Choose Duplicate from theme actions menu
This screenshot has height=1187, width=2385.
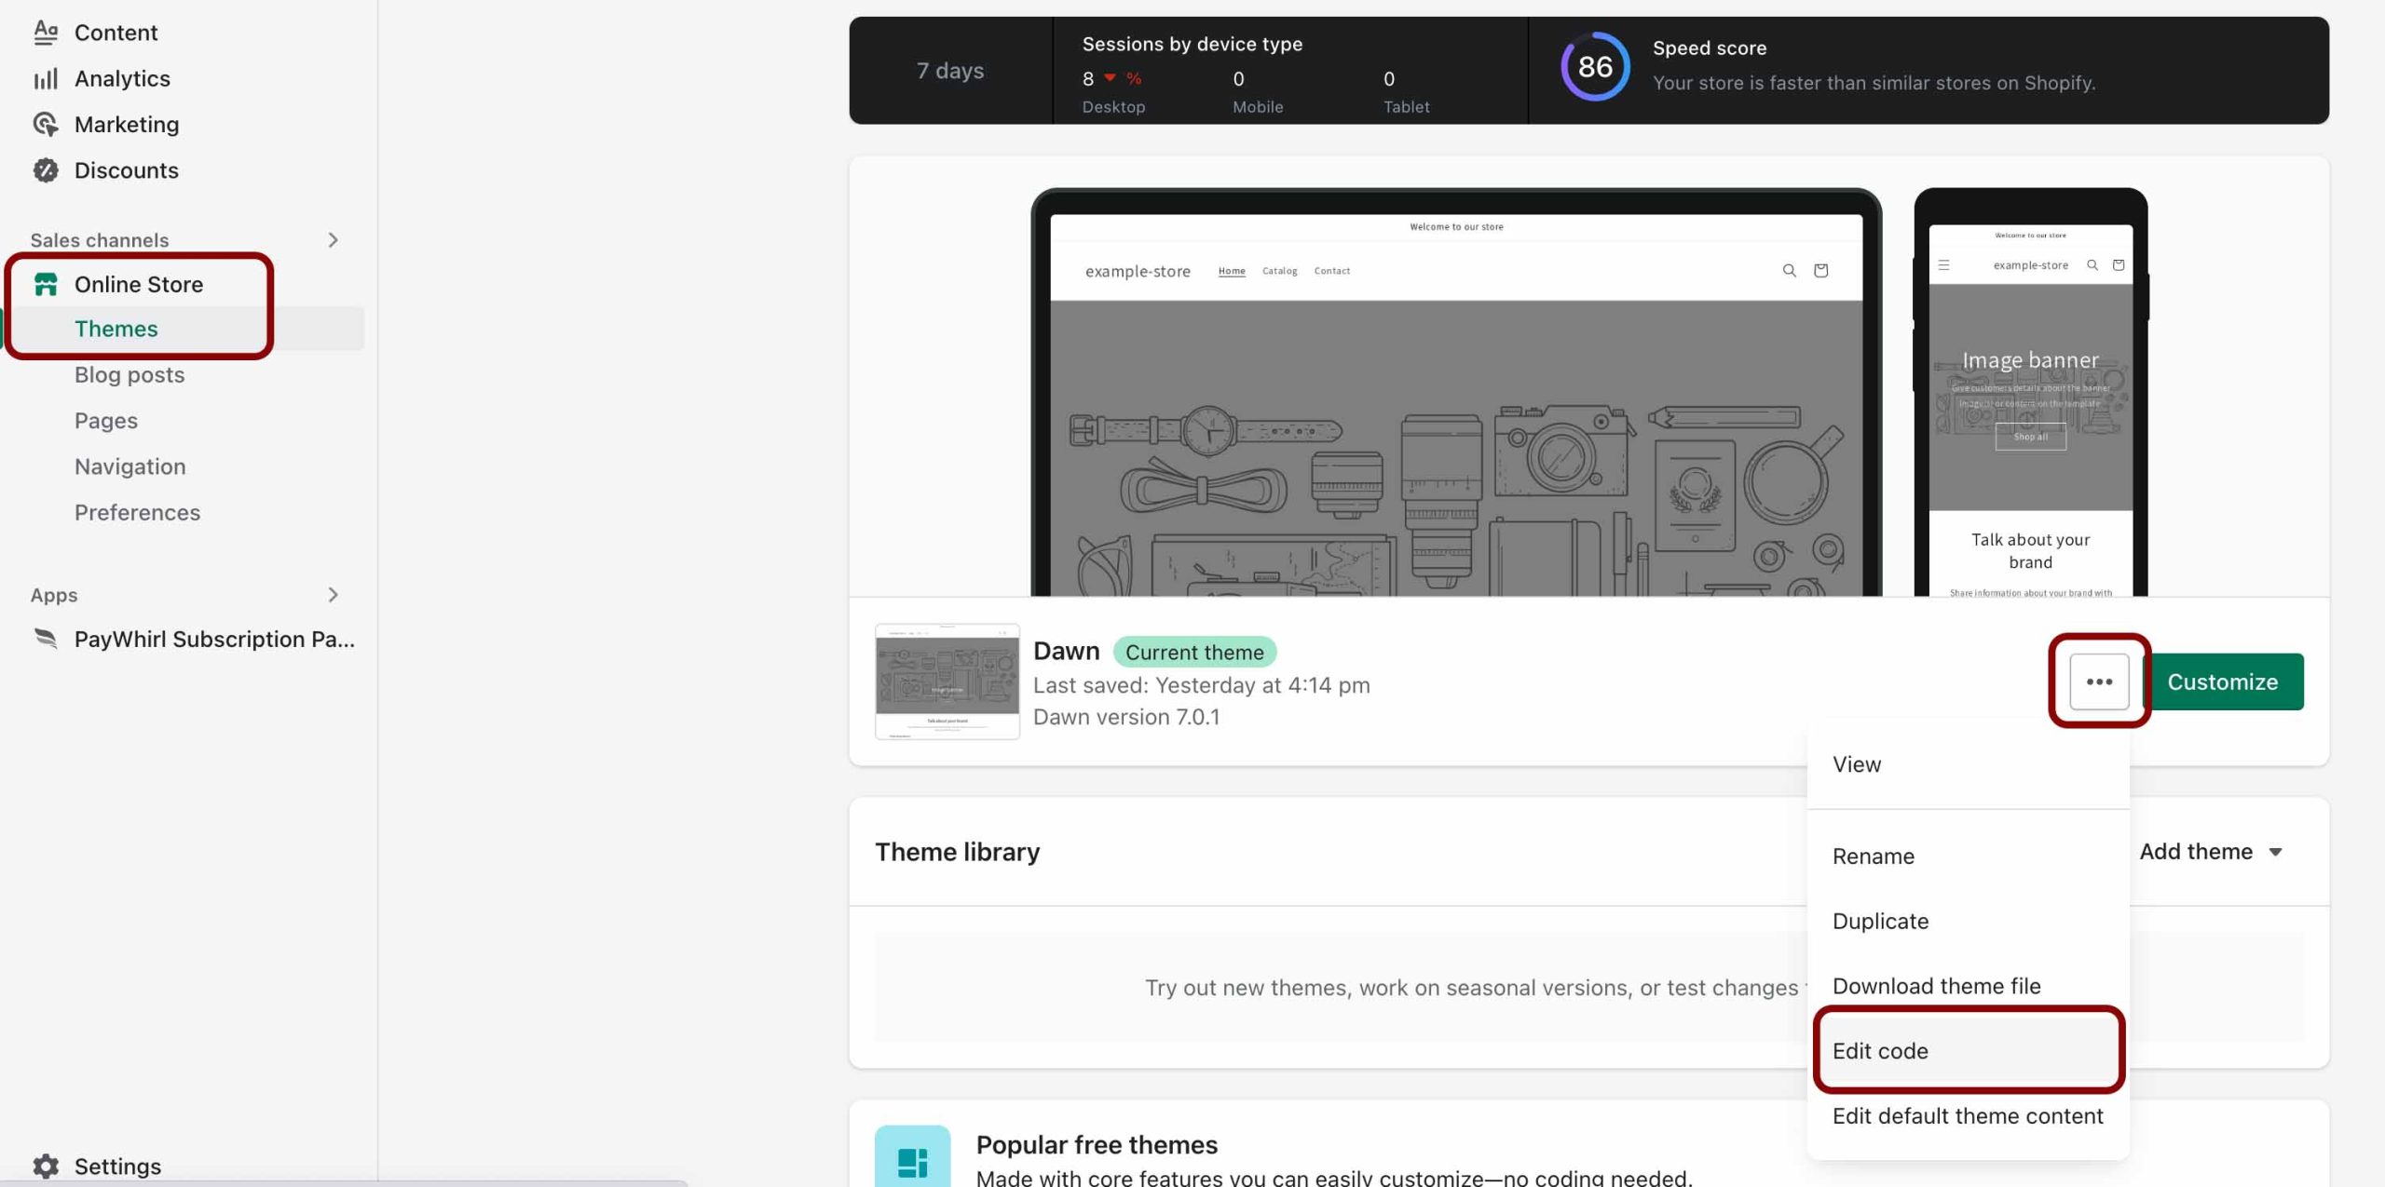(1881, 921)
